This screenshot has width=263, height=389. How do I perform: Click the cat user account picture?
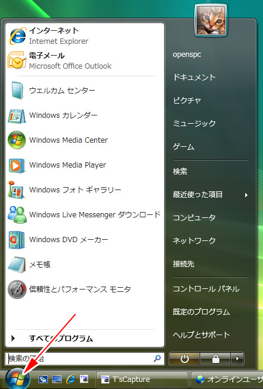[x=211, y=20]
